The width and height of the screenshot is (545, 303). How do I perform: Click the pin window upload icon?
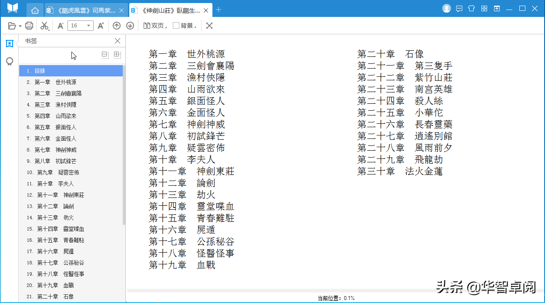click(x=497, y=8)
